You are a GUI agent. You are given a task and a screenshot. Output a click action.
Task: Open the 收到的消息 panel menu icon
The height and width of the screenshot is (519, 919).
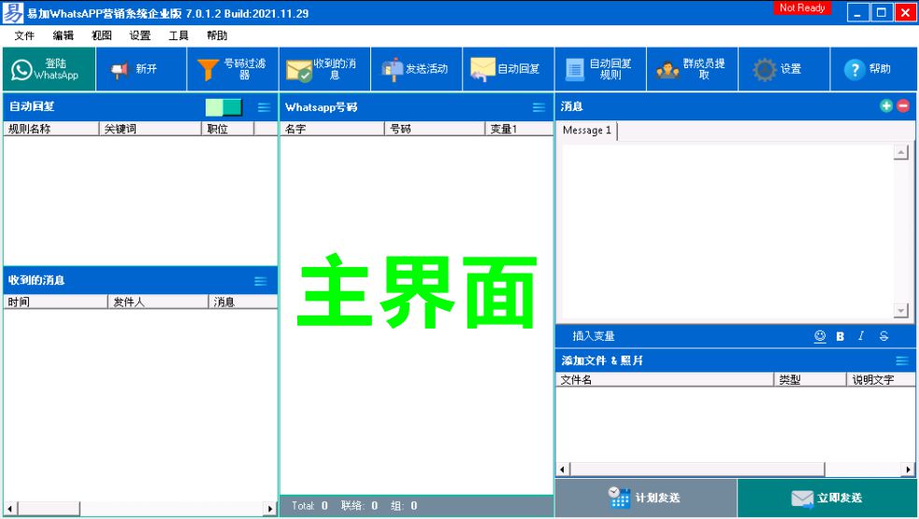[261, 282]
